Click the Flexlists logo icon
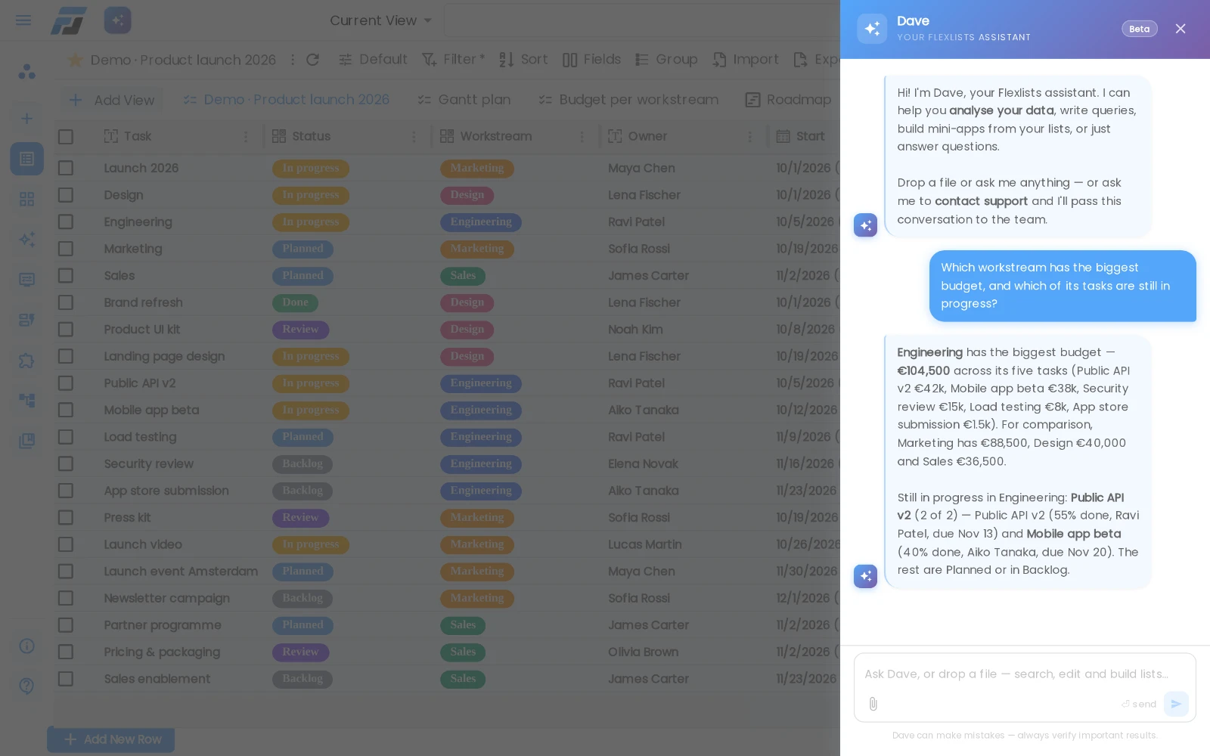This screenshot has height=756, width=1210. [x=69, y=20]
